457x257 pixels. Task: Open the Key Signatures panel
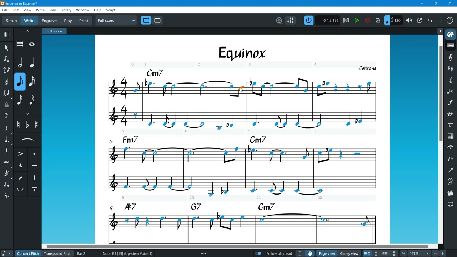[450, 69]
